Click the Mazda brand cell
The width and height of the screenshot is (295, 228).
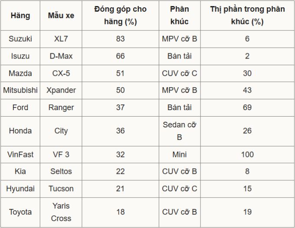(20, 73)
